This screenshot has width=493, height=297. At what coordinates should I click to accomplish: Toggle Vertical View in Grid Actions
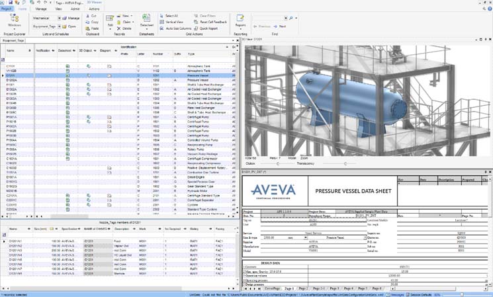[x=169, y=22]
